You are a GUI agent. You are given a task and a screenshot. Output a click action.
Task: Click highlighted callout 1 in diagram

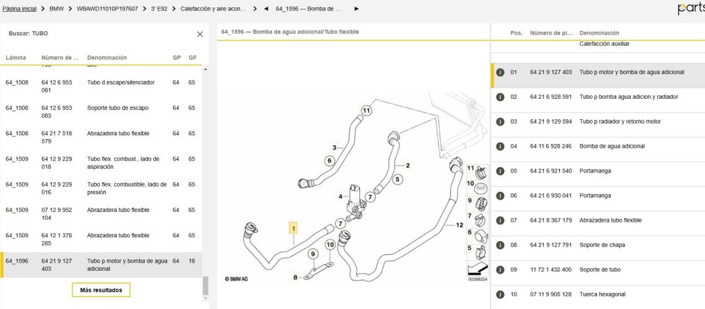(x=293, y=229)
